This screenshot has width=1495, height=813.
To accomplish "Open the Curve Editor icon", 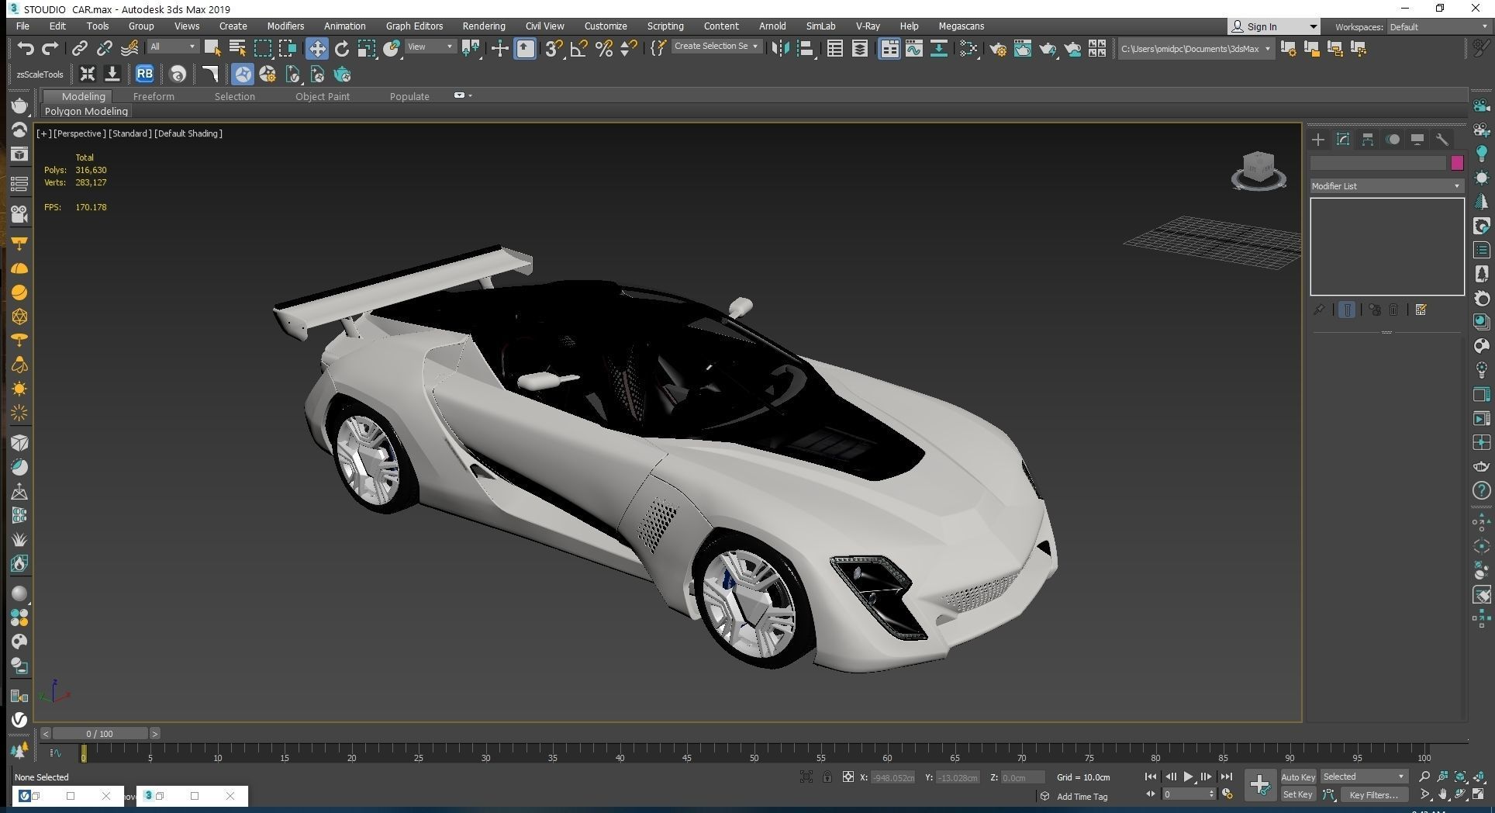I will tap(913, 49).
